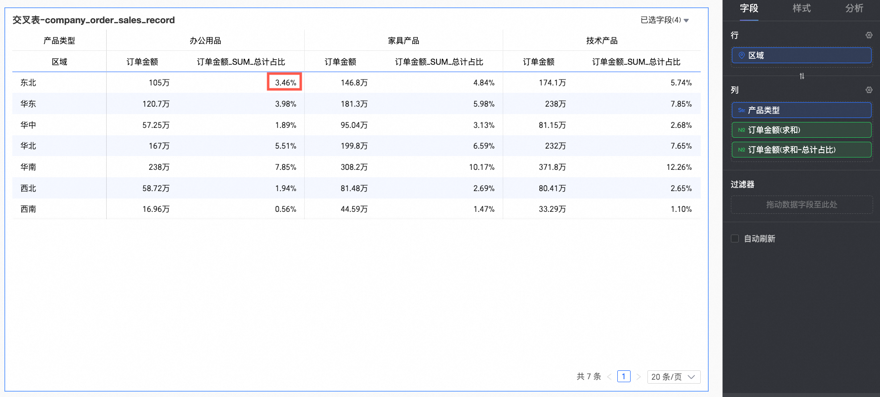880x397 pixels.
Task: Click the location icon on the 区域 field
Action: point(741,55)
